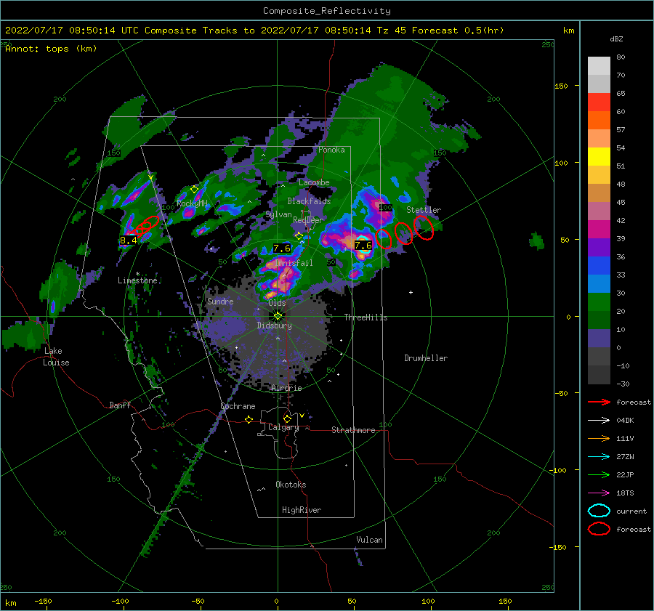Click the cyan 27ZW arrow legend icon

(x=599, y=457)
